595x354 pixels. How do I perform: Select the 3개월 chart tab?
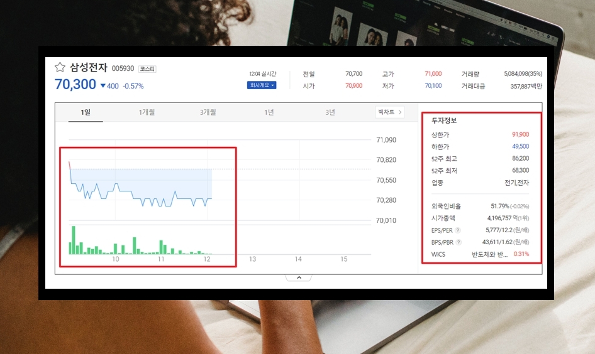tap(208, 112)
